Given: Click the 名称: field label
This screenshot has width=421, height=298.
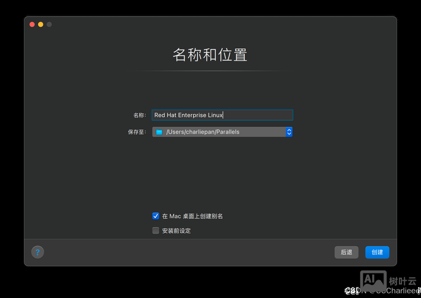Looking at the screenshot, I should [139, 115].
